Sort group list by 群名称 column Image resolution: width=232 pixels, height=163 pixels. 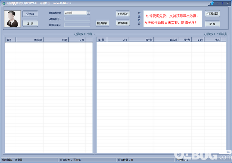(30, 40)
